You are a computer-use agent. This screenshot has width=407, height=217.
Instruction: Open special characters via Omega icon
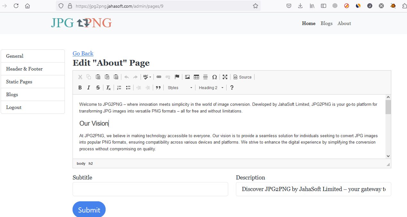[x=214, y=77]
